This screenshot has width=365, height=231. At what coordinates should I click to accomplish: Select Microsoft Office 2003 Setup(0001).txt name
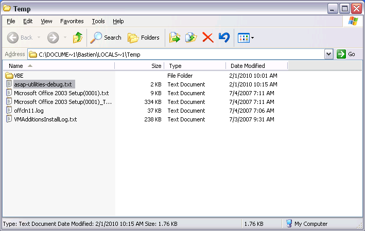[61, 93]
